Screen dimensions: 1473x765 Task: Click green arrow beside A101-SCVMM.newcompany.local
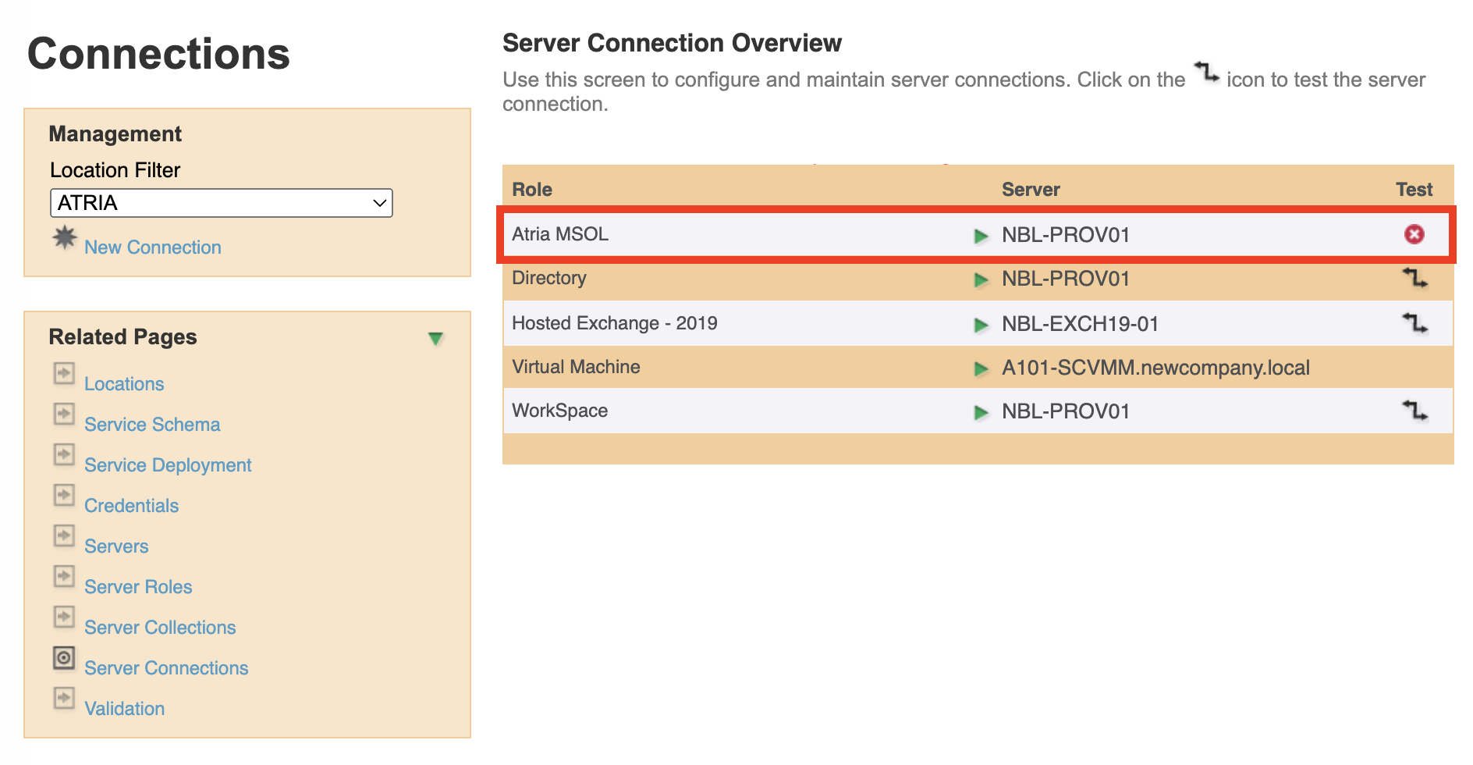(981, 368)
